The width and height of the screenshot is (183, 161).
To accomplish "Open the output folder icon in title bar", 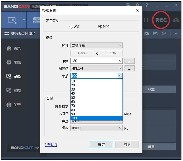I will pyautogui.click(x=128, y=5).
